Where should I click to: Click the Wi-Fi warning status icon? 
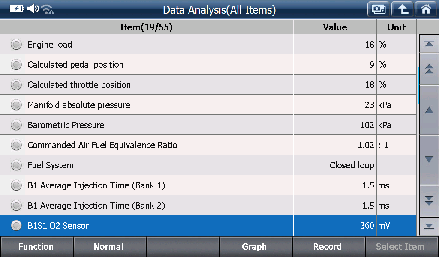(48, 9)
